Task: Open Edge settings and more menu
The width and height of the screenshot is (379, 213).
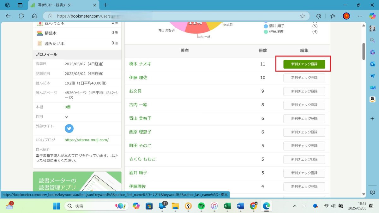Action: 360,16
